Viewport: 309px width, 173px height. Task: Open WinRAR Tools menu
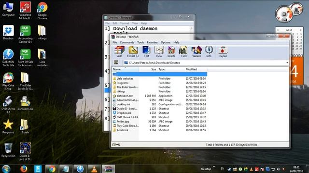pyautogui.click(x=140, y=42)
